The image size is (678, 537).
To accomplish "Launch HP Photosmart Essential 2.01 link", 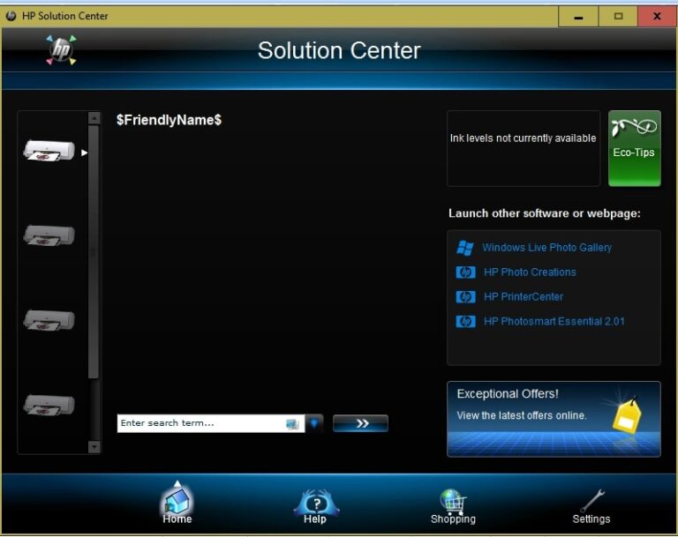I will point(554,322).
